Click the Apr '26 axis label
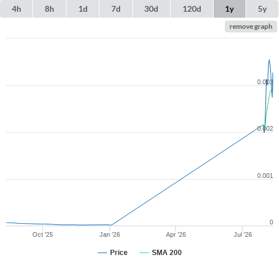 (x=176, y=234)
